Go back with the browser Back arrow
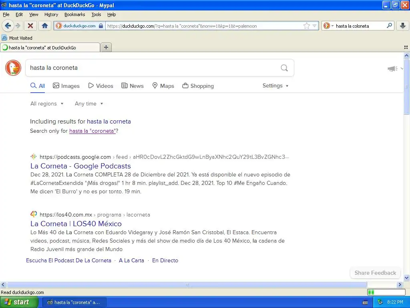410x308 pixels. pos(8,26)
